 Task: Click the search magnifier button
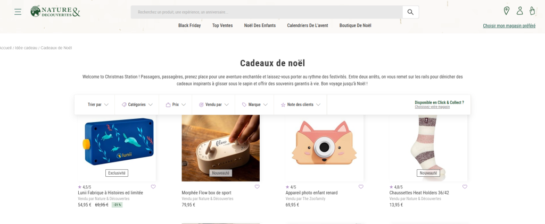click(x=410, y=12)
